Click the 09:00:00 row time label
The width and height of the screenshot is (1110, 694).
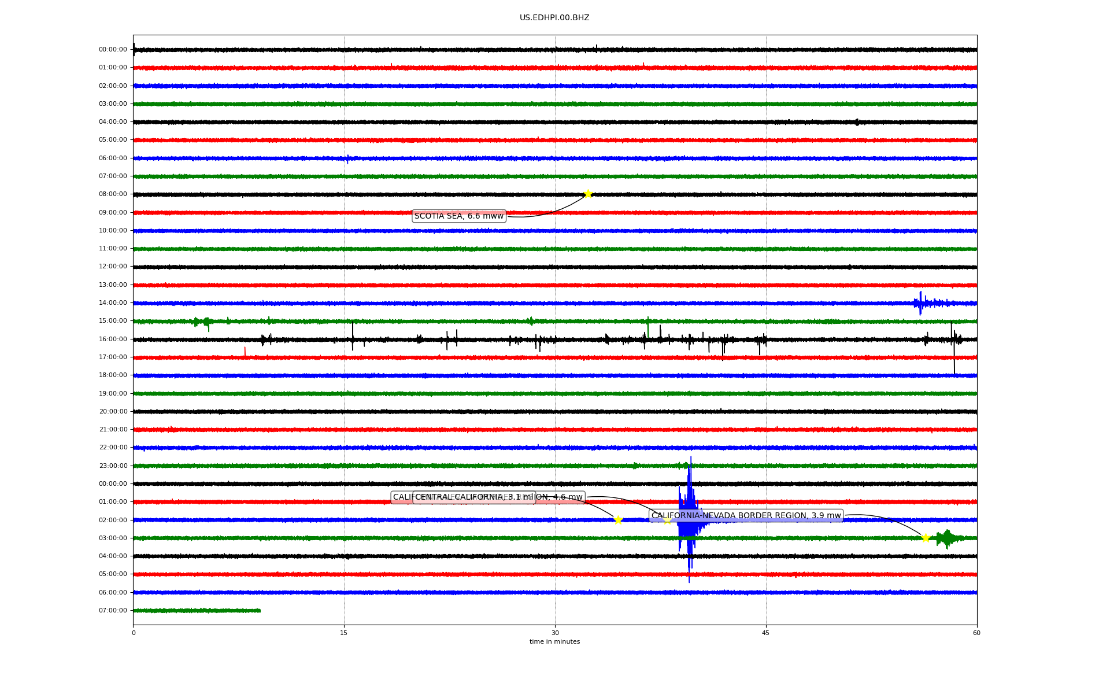tap(113, 213)
